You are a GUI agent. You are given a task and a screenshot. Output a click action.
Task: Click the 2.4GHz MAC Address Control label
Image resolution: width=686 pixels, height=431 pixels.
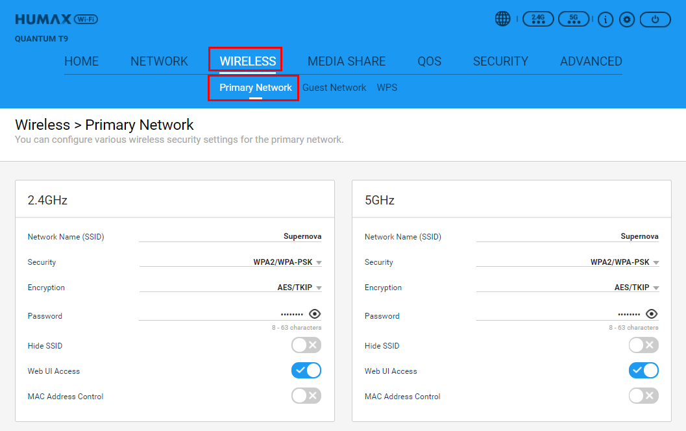pyautogui.click(x=66, y=397)
